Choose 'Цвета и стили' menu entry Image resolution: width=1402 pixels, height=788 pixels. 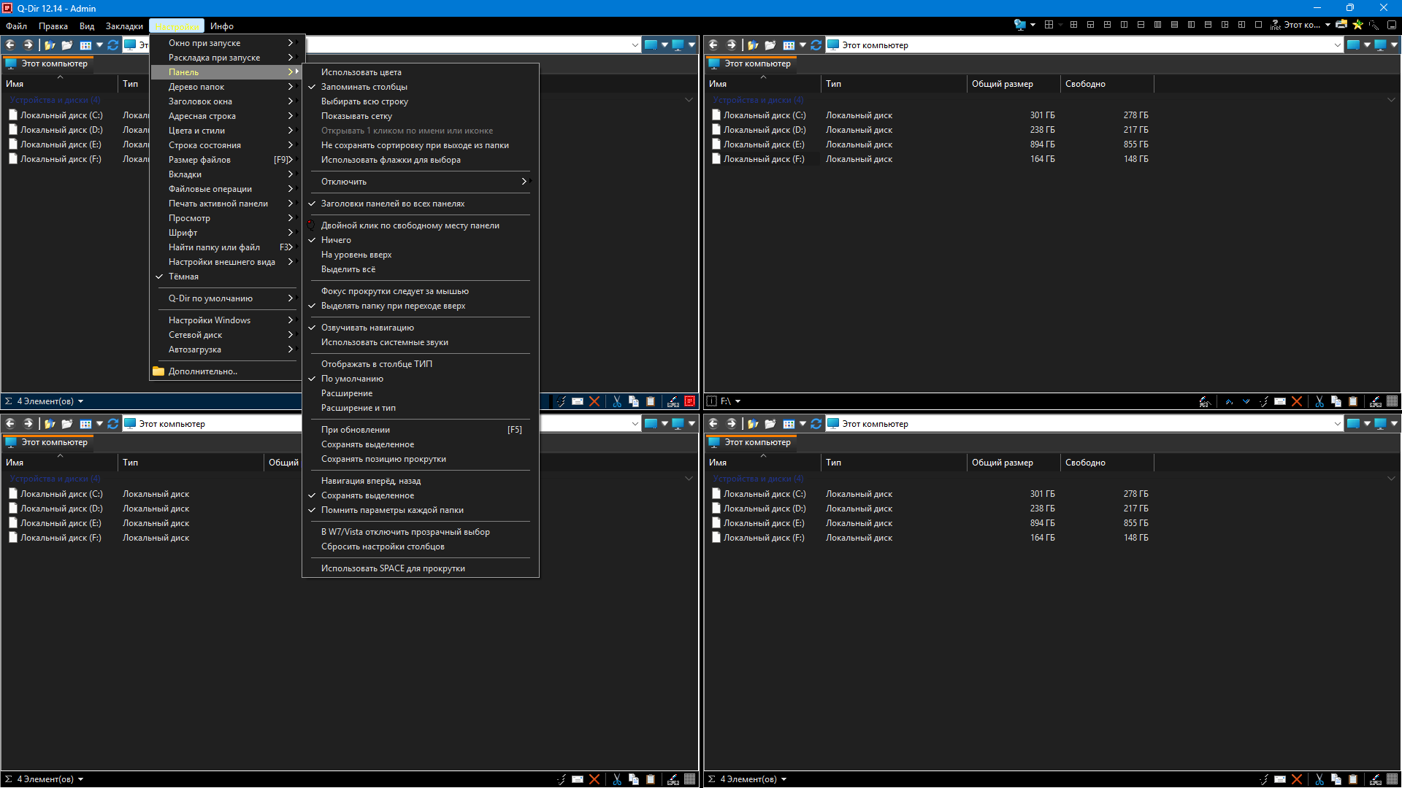[x=226, y=131]
